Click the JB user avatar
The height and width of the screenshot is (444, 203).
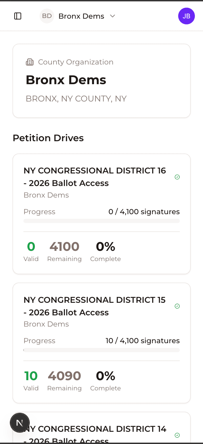186,16
